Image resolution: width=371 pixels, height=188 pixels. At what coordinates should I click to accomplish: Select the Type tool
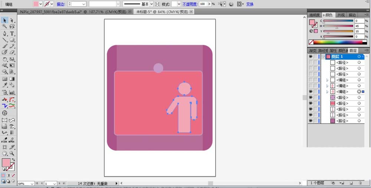12,33
